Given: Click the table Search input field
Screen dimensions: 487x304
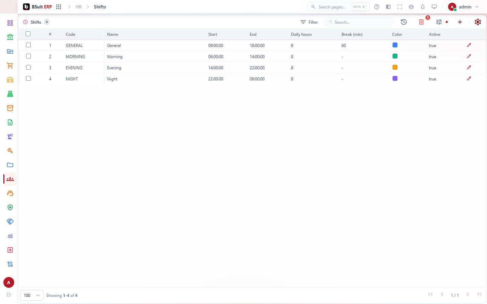Looking at the screenshot, I should tap(359, 22).
